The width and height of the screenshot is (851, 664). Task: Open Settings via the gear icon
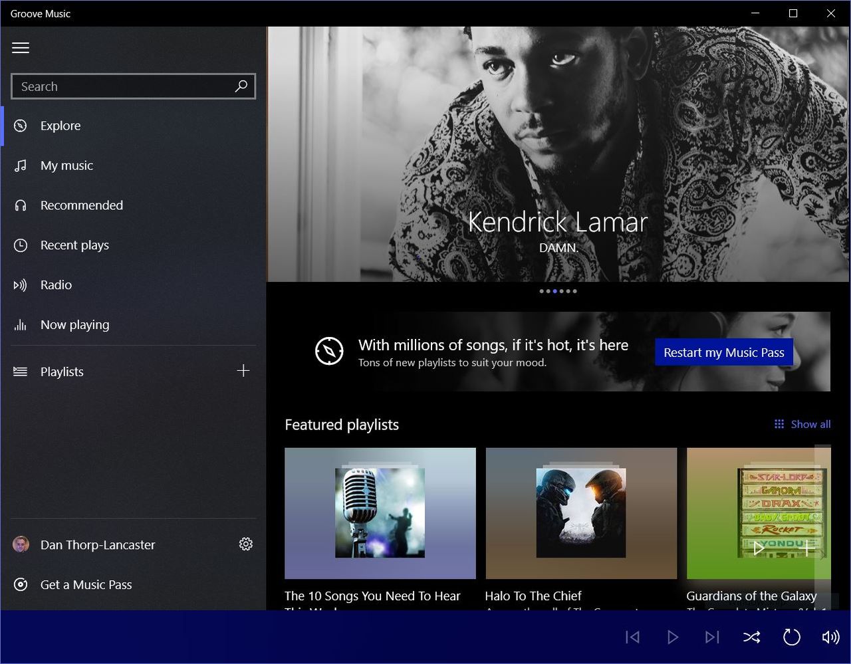(x=246, y=544)
